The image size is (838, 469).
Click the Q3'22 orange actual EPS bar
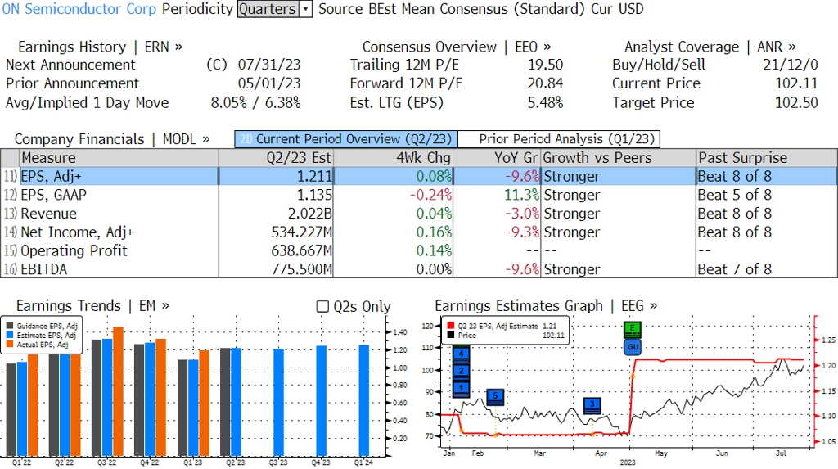point(118,391)
